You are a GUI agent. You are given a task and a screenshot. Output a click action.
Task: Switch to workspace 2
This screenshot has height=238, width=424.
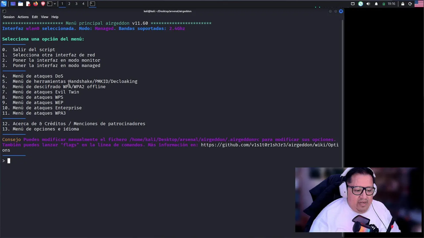(69, 4)
